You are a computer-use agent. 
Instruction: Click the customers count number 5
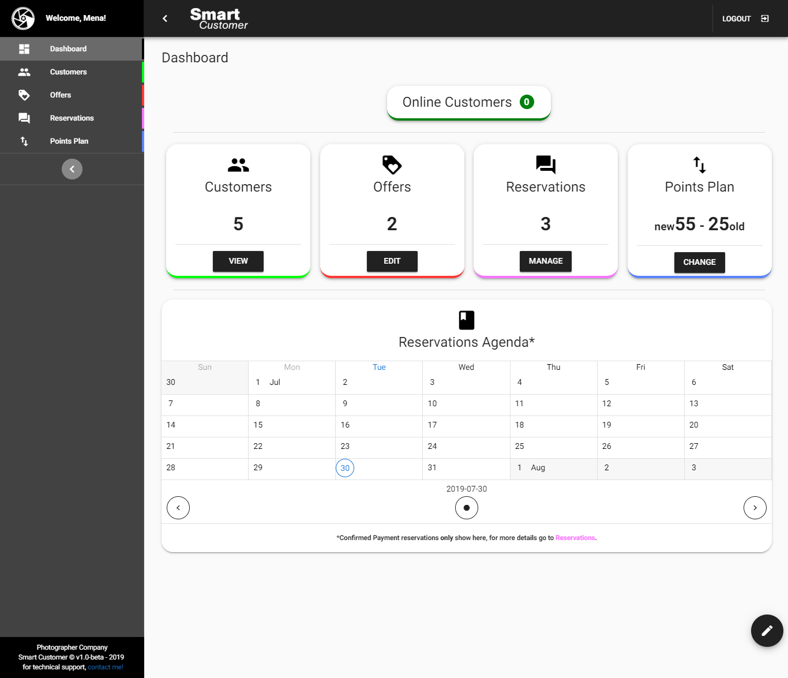tap(238, 224)
